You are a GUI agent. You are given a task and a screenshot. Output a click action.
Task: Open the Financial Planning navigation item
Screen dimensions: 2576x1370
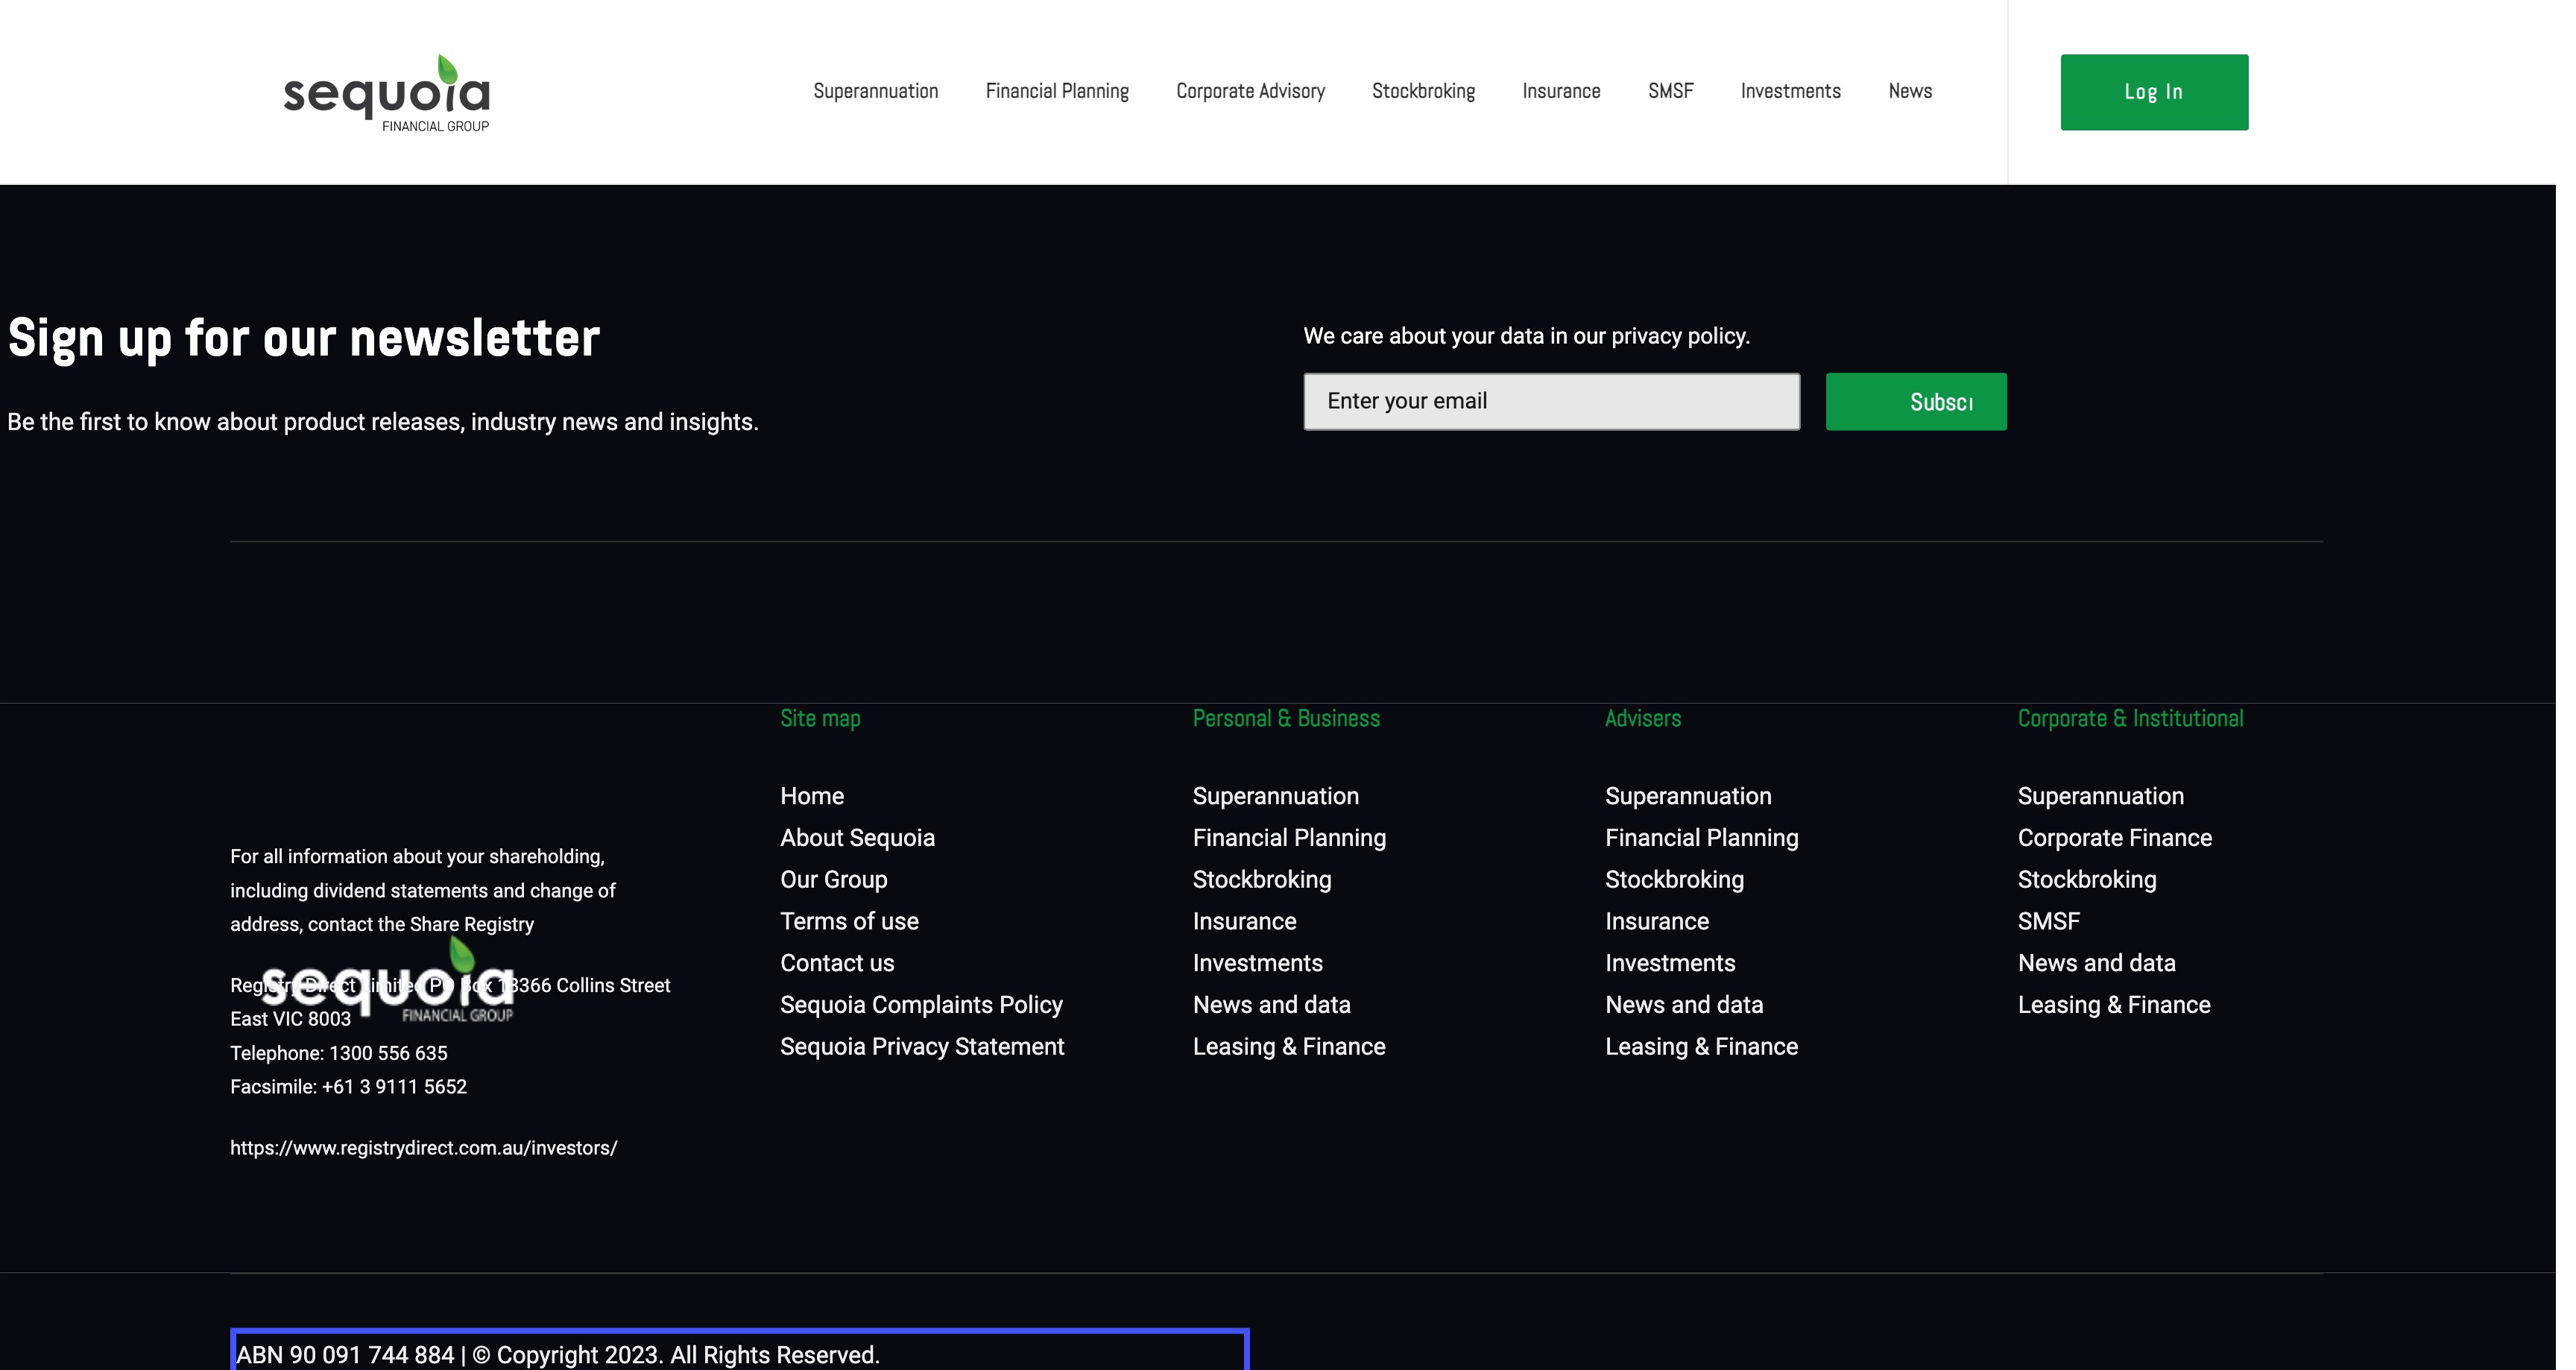1056,91
